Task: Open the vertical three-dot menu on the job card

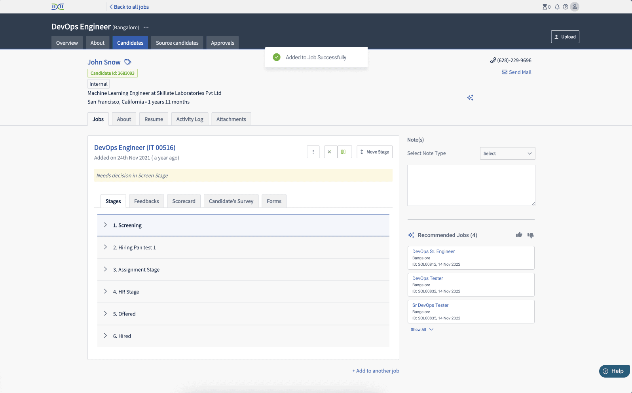Action: [313, 152]
